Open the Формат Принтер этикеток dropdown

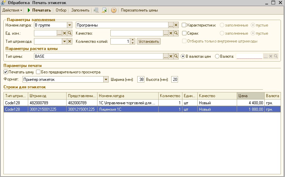[x=106, y=79]
